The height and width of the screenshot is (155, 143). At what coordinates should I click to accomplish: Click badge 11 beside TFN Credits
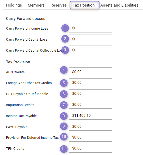64,149
